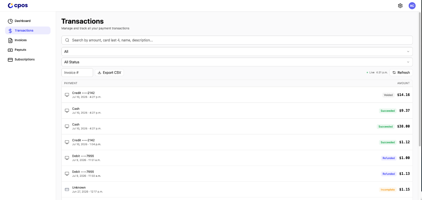Click the $1.13 amount
Image resolution: width=422 pixels, height=200 pixels.
(405, 174)
